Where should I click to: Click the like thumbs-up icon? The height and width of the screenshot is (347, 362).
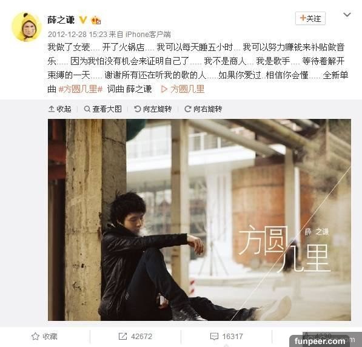coord(307,335)
